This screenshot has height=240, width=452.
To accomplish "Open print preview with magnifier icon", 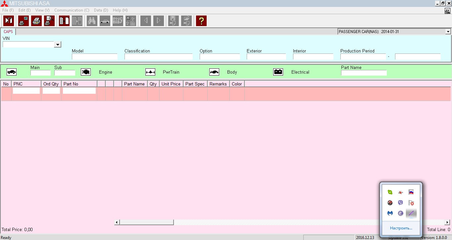I will click(49, 21).
